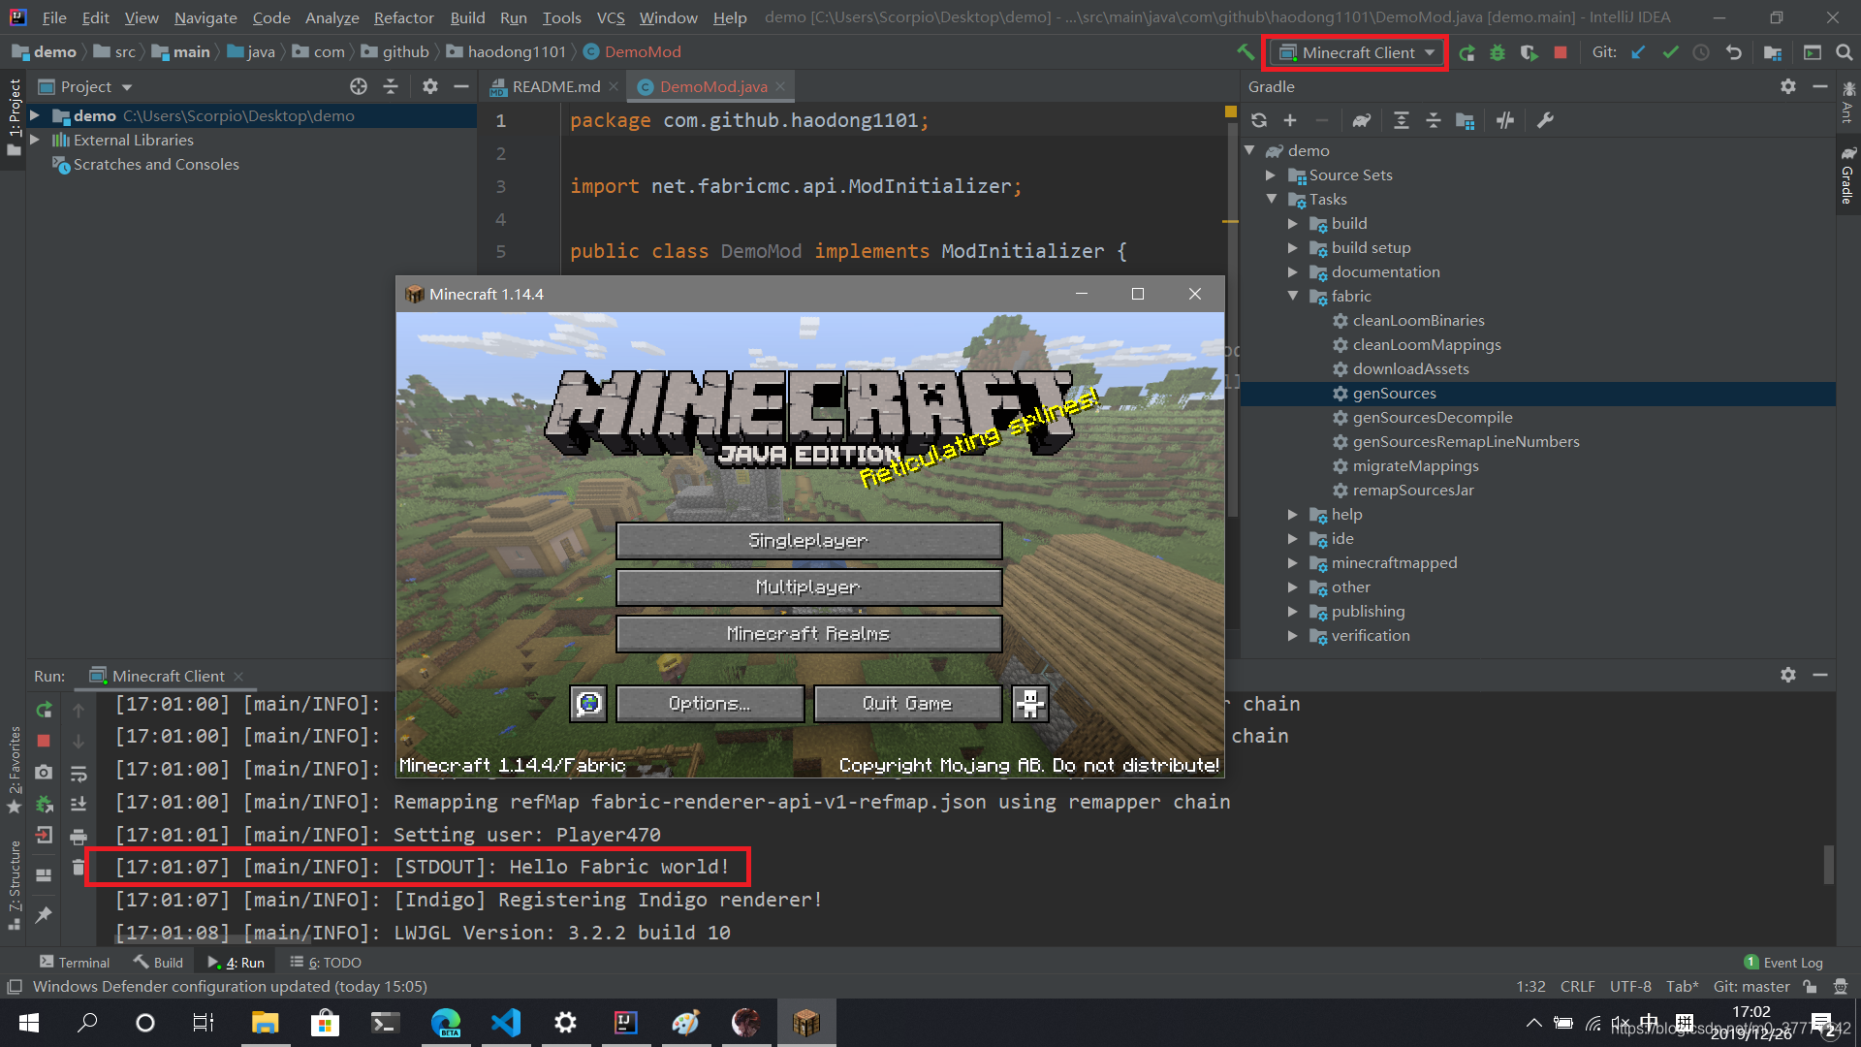Image resolution: width=1861 pixels, height=1047 pixels.
Task: Open the Refactor menu
Action: pyautogui.click(x=403, y=17)
